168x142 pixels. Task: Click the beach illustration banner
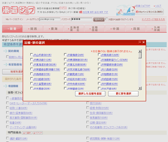(x=125, y=10)
